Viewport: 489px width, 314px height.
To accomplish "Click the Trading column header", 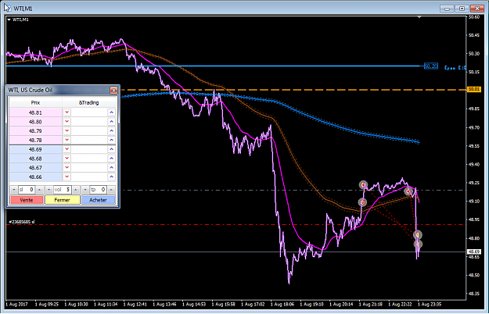I will tap(89, 102).
